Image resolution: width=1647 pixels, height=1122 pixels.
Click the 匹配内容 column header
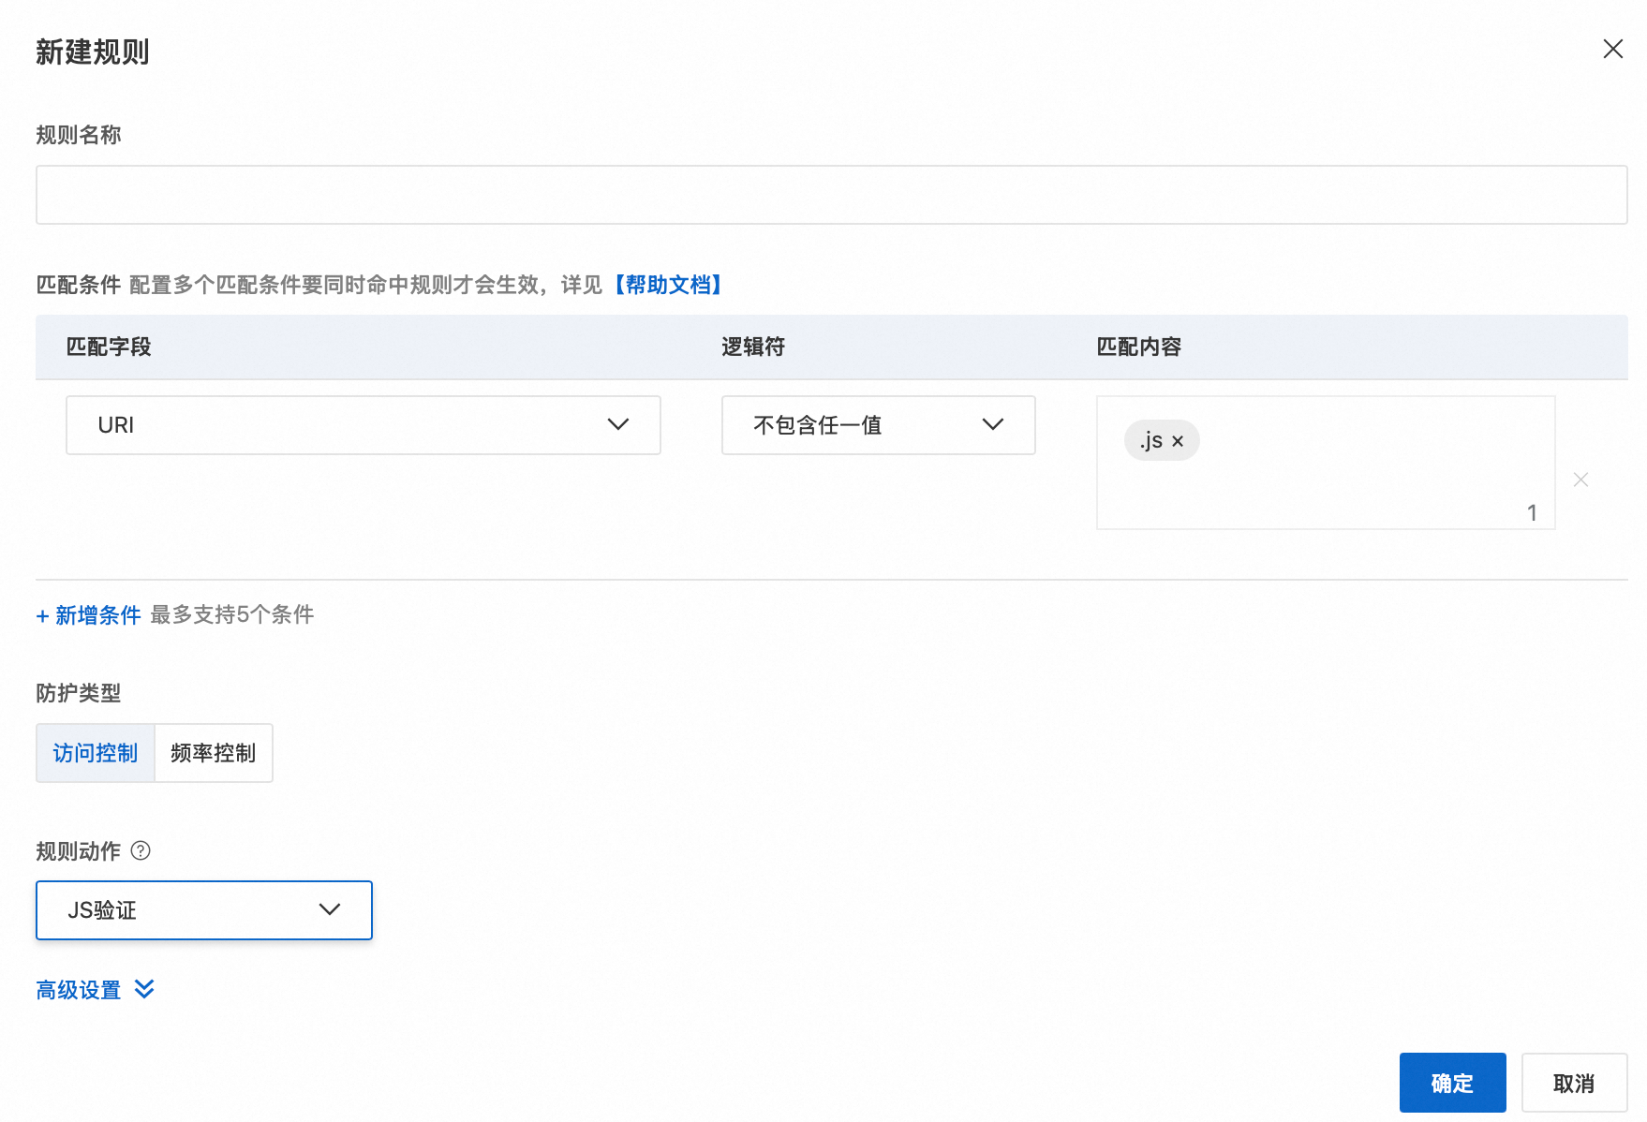point(1139,347)
